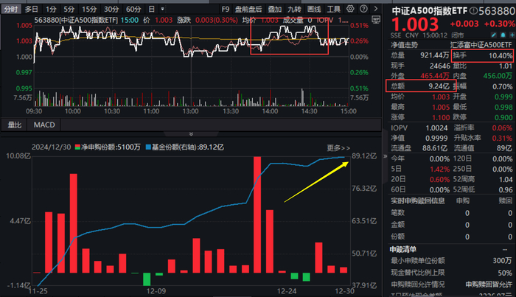Screen dimensions: 516x297
Task: Switch to the 15分 period tab
Action: click(89, 9)
